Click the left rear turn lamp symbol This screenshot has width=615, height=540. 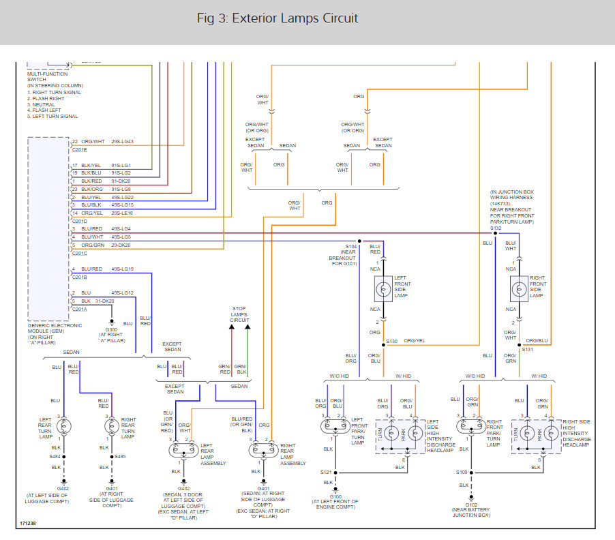[x=64, y=426]
